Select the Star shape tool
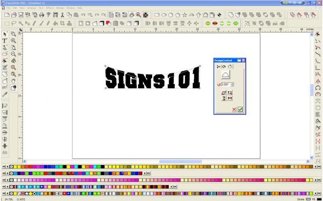The image size is (323, 201). point(185,15)
